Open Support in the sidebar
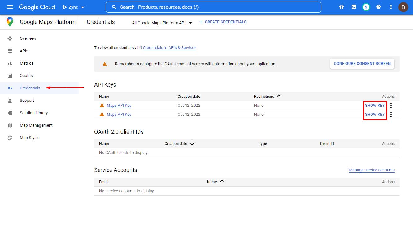This screenshot has width=413, height=230. (x=27, y=101)
